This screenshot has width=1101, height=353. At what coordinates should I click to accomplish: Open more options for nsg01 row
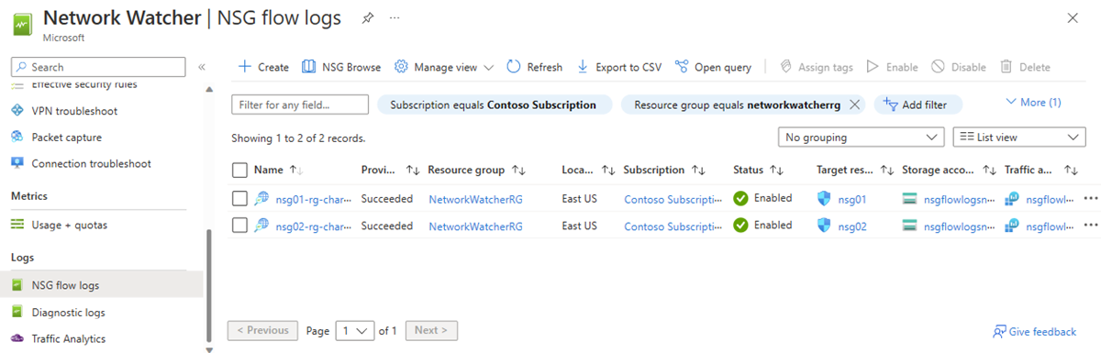coord(1091,198)
